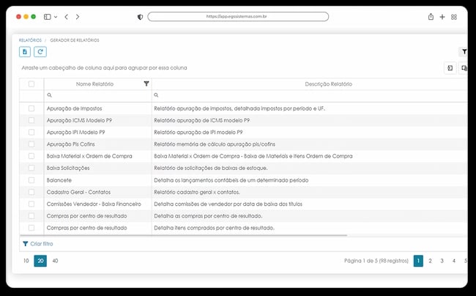Click the export icon above the grid
The width and height of the screenshot is (476, 296).
tap(450, 68)
